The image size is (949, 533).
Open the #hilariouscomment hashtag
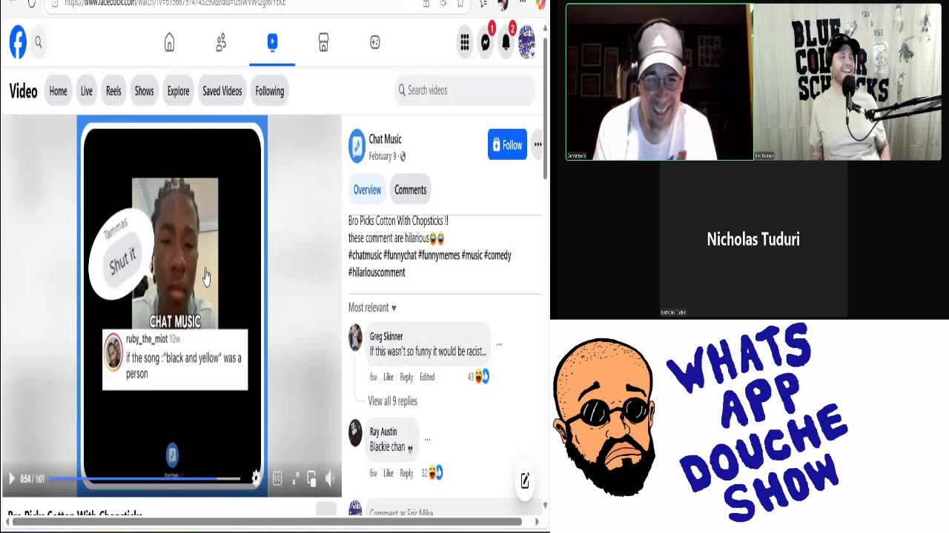(x=377, y=272)
